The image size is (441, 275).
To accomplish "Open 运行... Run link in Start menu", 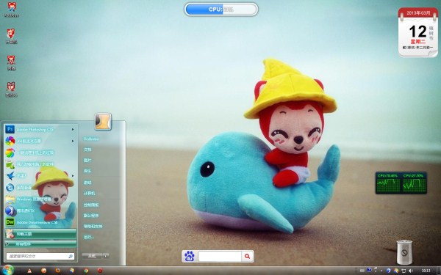I will click(89, 237).
